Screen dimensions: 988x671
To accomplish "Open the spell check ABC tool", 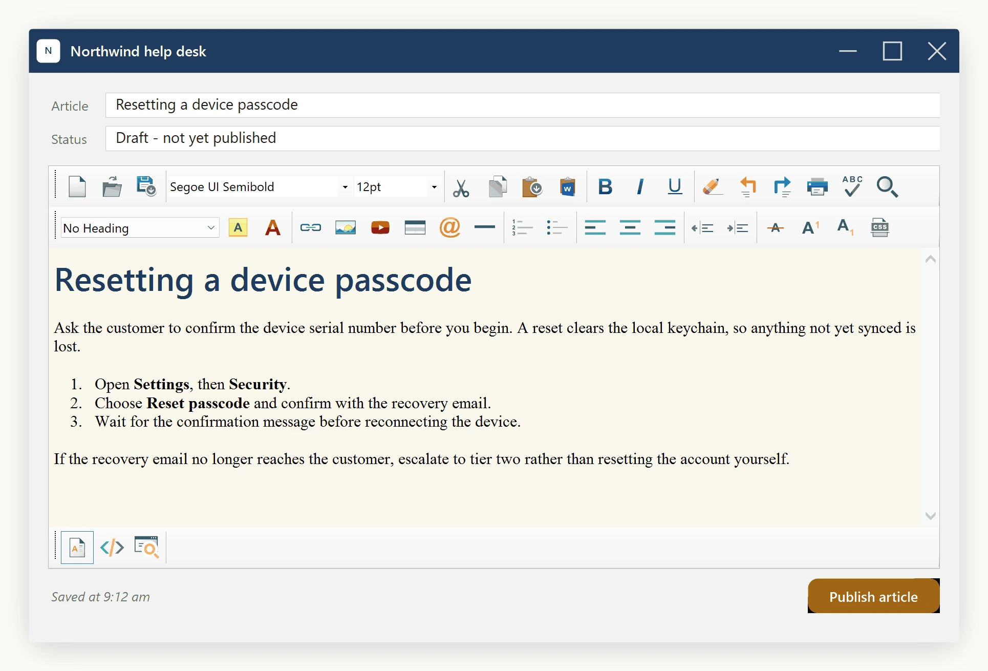I will (852, 186).
